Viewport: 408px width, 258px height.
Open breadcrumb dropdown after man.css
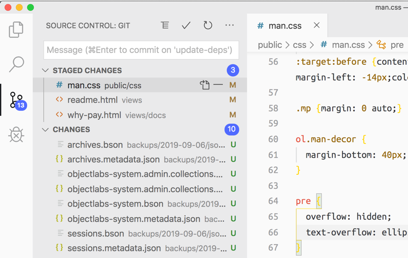pos(370,45)
